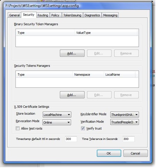Focus the Time Tolerance in Seconds field

[x=129, y=139]
